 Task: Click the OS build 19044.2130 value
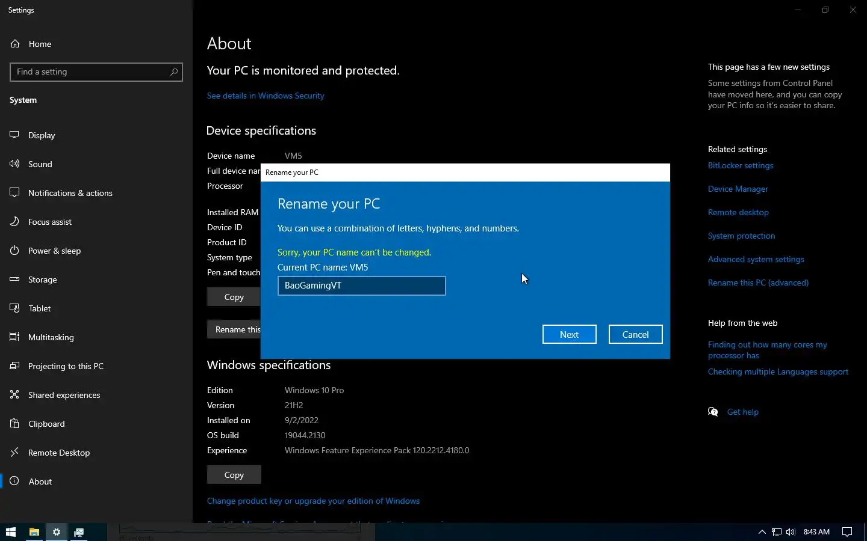click(x=305, y=435)
